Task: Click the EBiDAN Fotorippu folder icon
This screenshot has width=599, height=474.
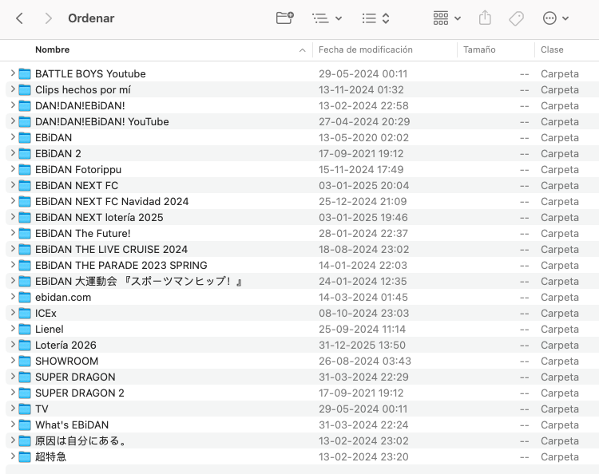Action: pos(25,169)
